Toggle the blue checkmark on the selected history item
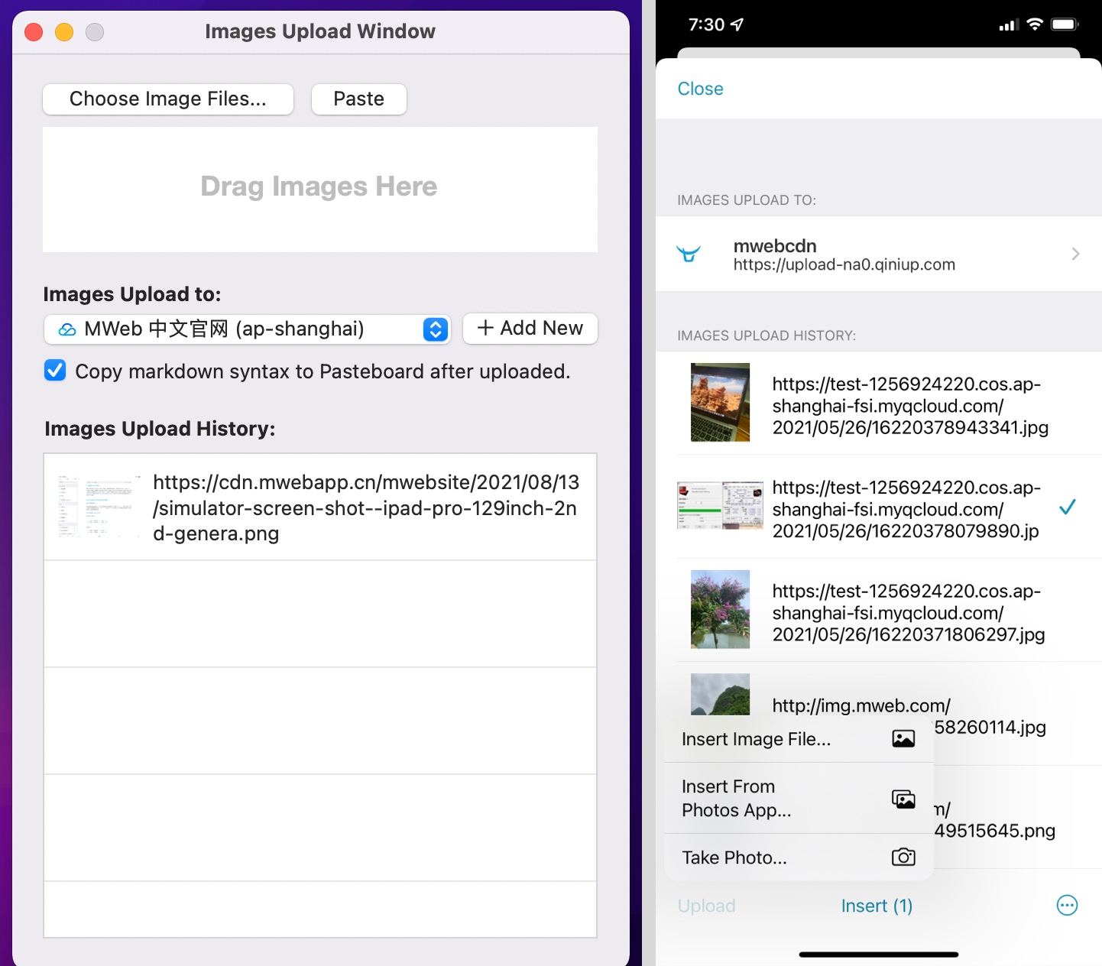Image resolution: width=1102 pixels, height=966 pixels. [x=1068, y=506]
